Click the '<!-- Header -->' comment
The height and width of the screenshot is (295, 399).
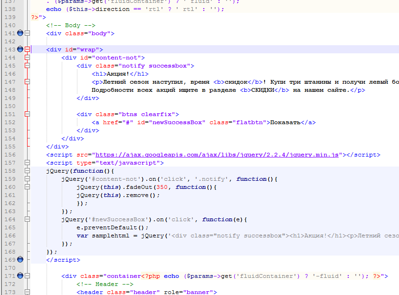105,284
